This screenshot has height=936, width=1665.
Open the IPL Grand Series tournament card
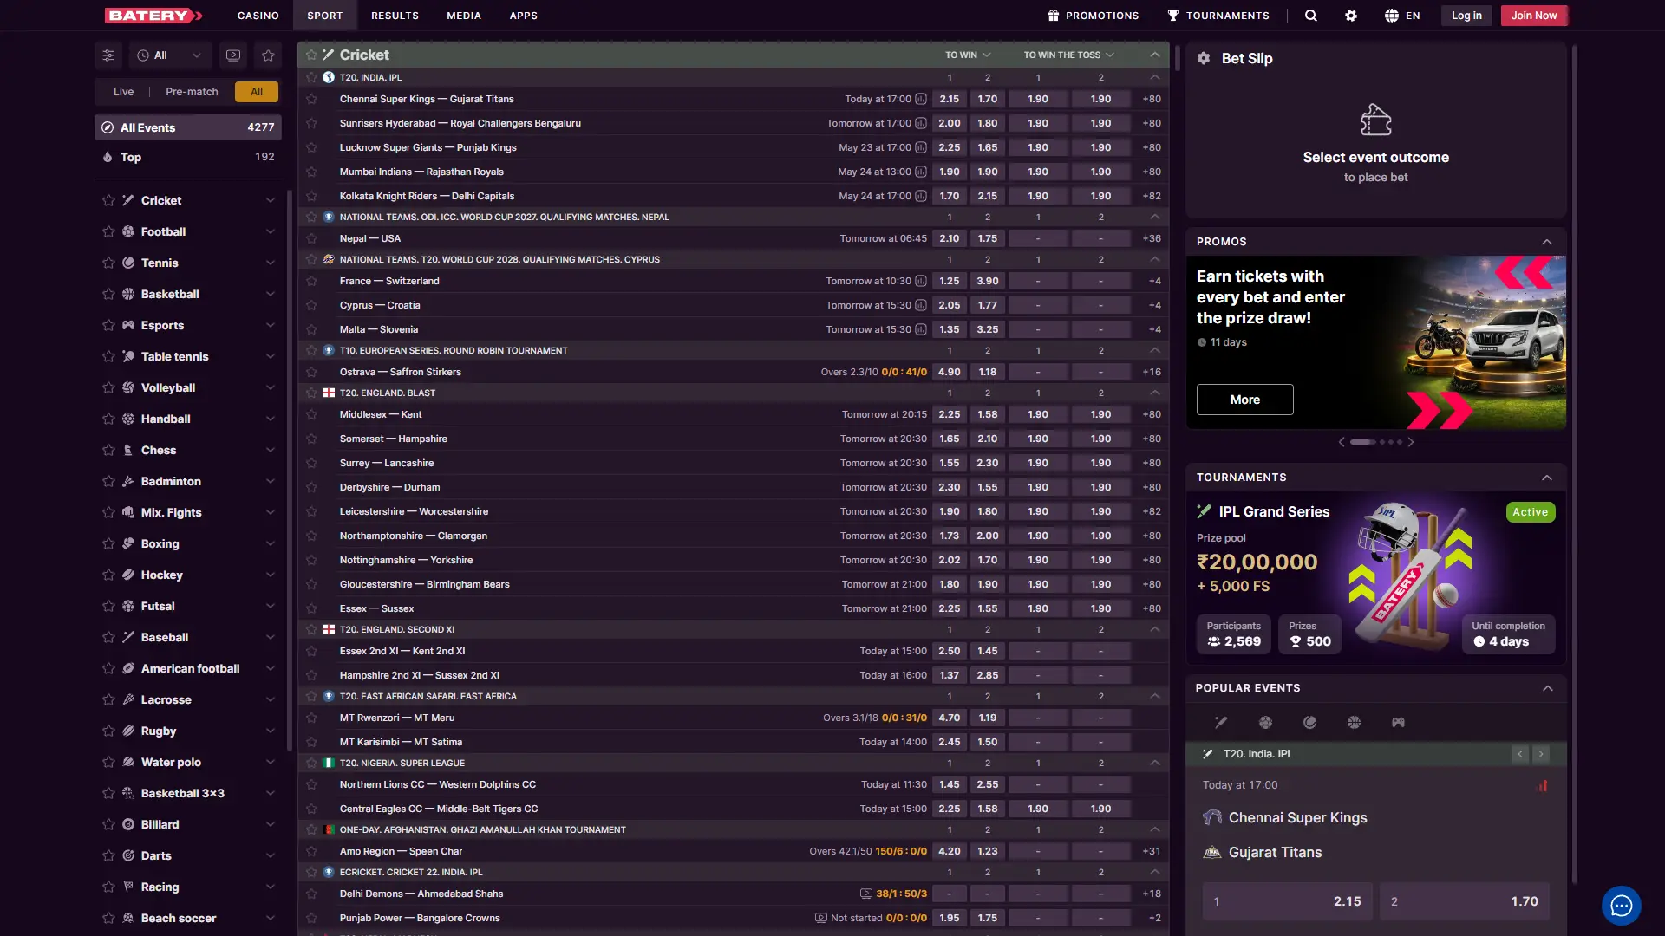pyautogui.click(x=1375, y=578)
